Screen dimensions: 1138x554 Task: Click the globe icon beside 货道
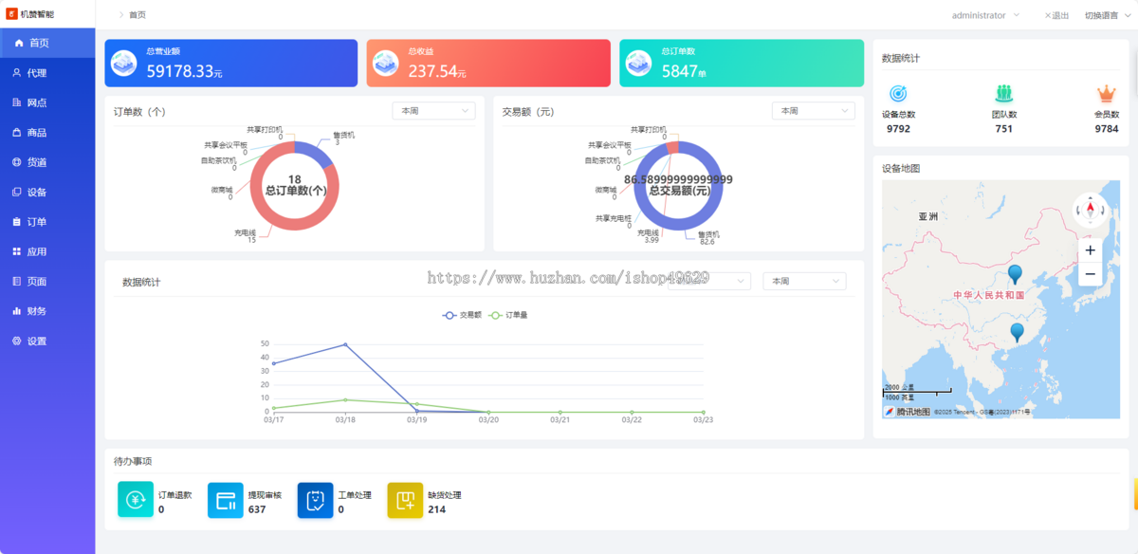click(17, 162)
